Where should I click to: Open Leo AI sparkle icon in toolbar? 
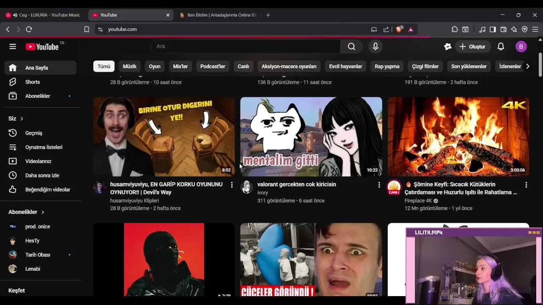coord(514,29)
